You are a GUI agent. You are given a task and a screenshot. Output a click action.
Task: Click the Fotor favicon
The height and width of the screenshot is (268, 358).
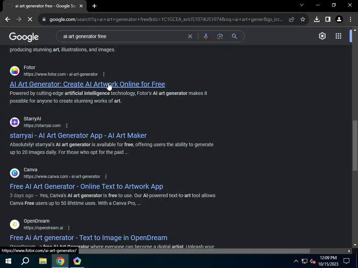[15, 70]
